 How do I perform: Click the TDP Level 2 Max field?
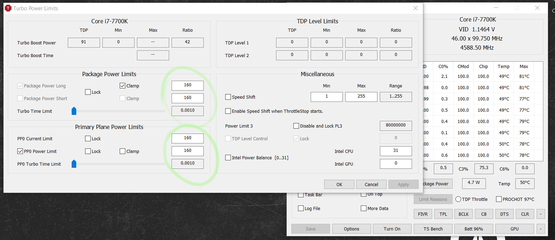pos(361,55)
